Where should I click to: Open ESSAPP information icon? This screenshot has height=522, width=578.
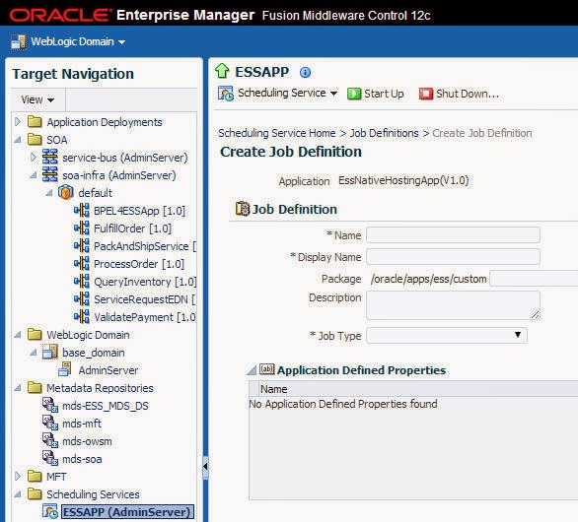[x=305, y=73]
